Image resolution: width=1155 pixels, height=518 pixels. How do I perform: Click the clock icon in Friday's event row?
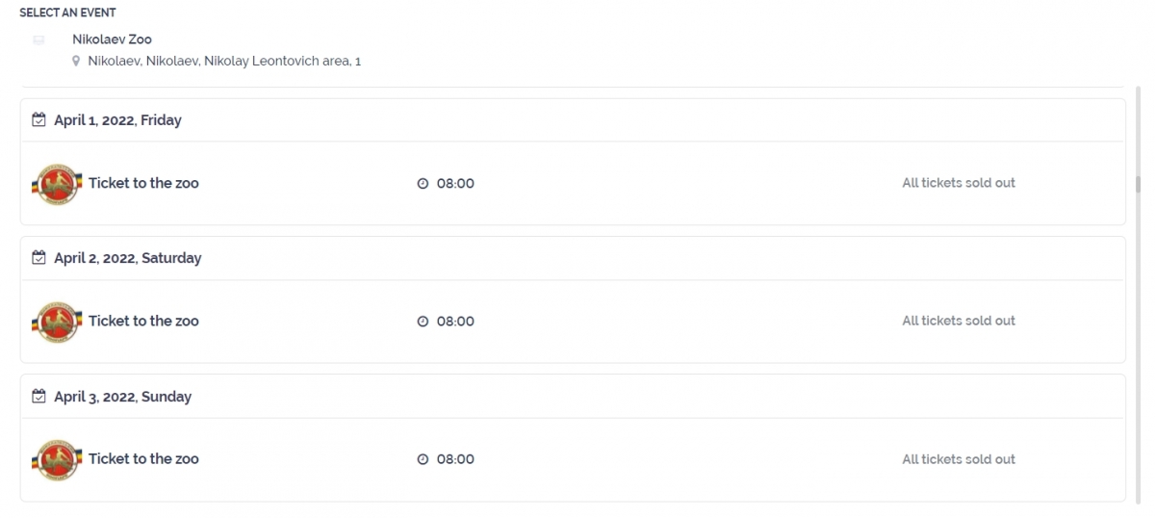point(423,184)
